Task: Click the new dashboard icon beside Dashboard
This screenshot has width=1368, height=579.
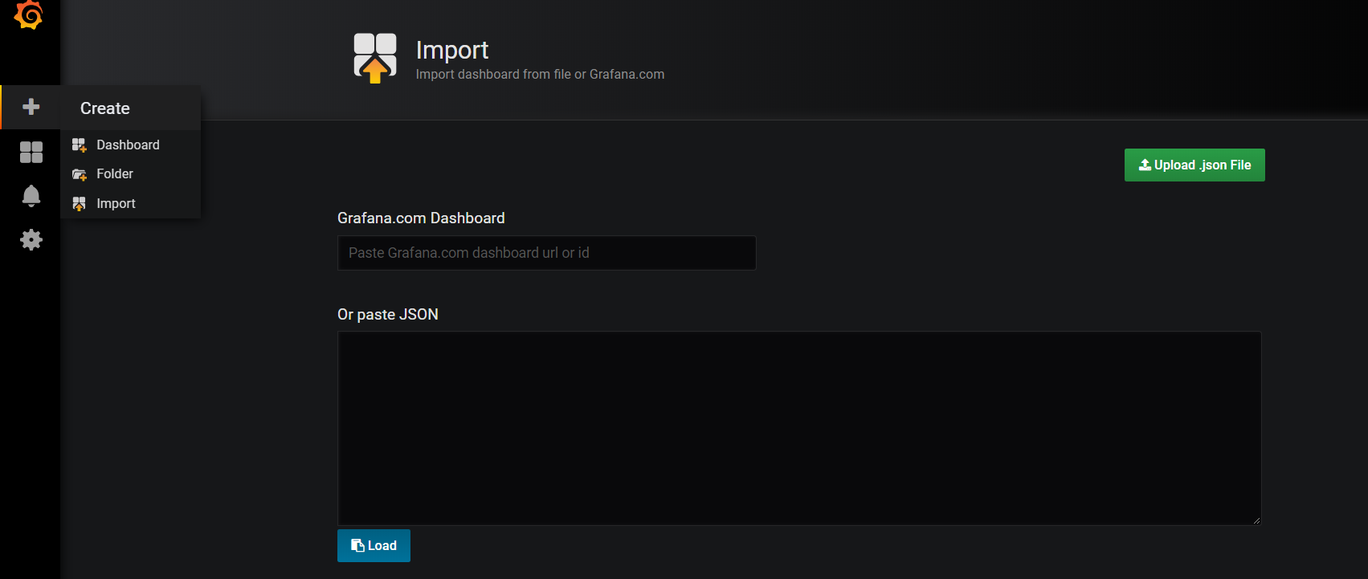Action: point(79,145)
